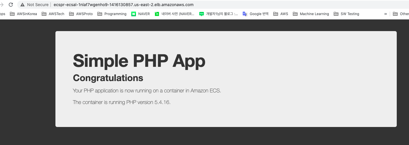Expand the hidden bookmarks overflow chevron
Image resolution: width=409 pixels, height=145 pixels.
point(385,14)
